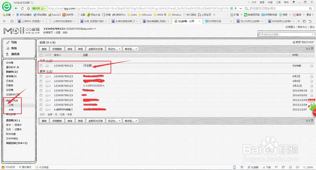Click the 下载 download status bar item
Viewport: 316px width, 170px height.
[x=267, y=167]
